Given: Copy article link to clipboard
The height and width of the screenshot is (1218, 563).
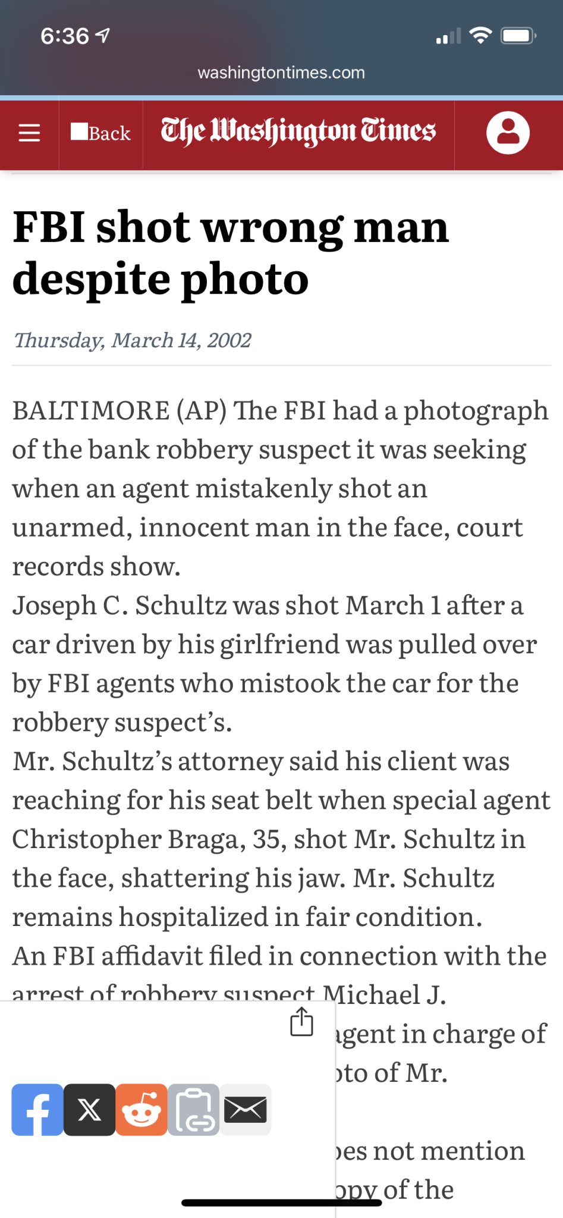Looking at the screenshot, I should [194, 1110].
